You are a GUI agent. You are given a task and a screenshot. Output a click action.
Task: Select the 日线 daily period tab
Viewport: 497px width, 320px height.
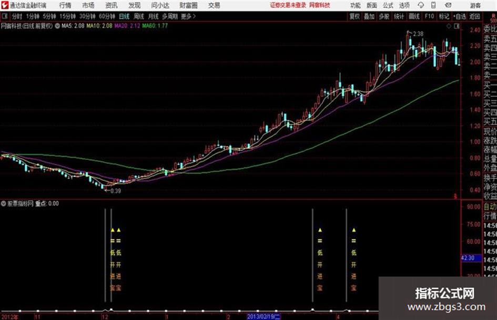pos(124,16)
